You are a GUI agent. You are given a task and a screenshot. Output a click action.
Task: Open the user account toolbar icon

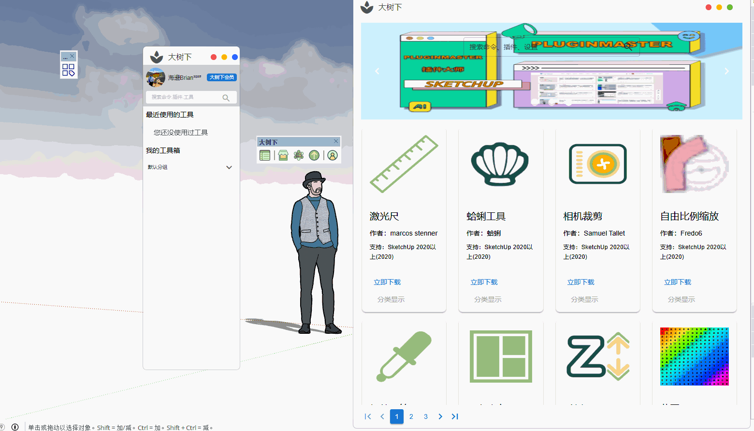(333, 155)
